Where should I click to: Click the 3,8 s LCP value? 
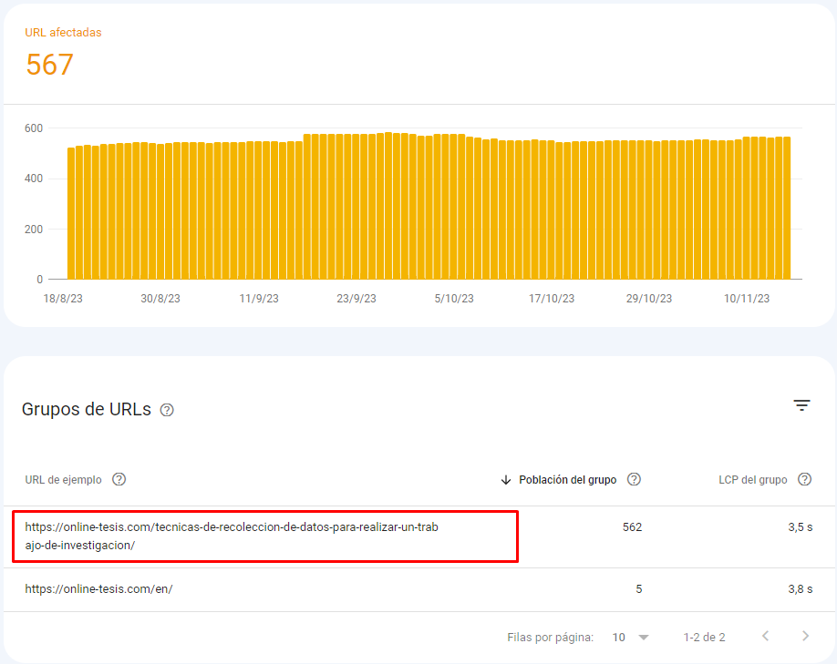pos(801,588)
